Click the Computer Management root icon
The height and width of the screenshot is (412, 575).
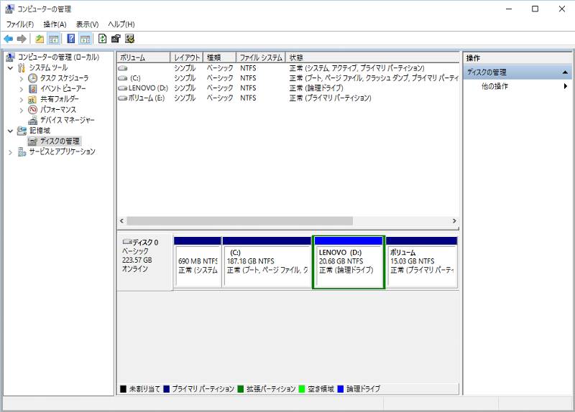click(x=11, y=57)
